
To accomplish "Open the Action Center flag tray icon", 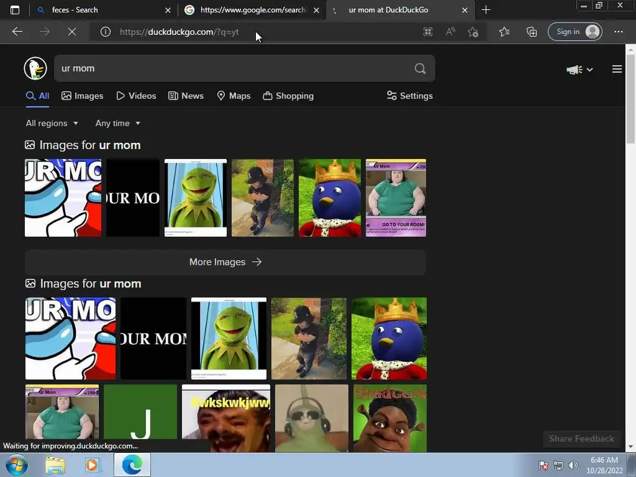I will [543, 465].
